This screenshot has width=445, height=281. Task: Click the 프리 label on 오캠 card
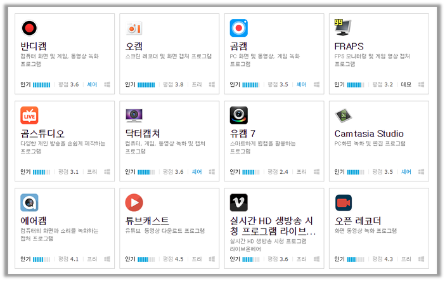click(x=197, y=84)
